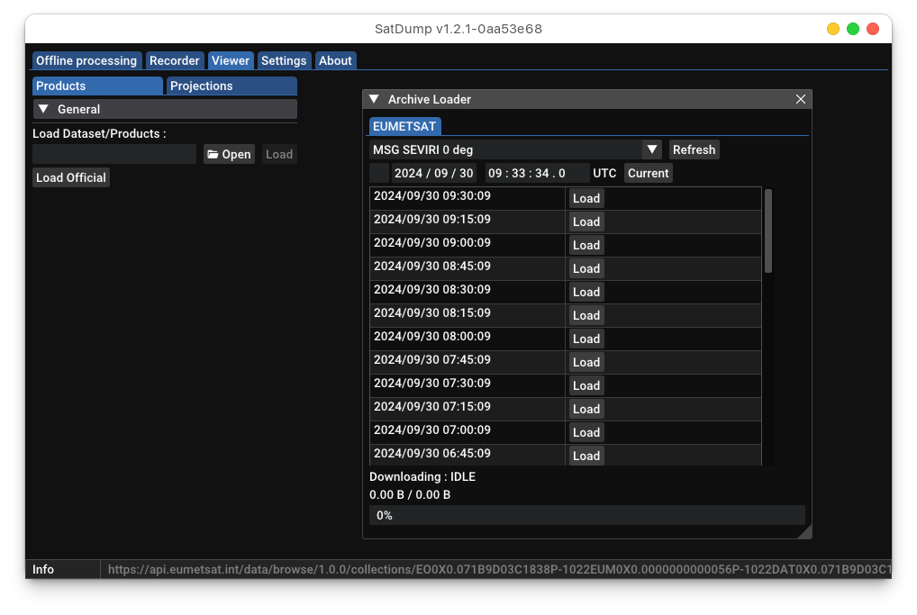Go to the About tab
Screen dimensions: 917x615
pyautogui.click(x=335, y=61)
